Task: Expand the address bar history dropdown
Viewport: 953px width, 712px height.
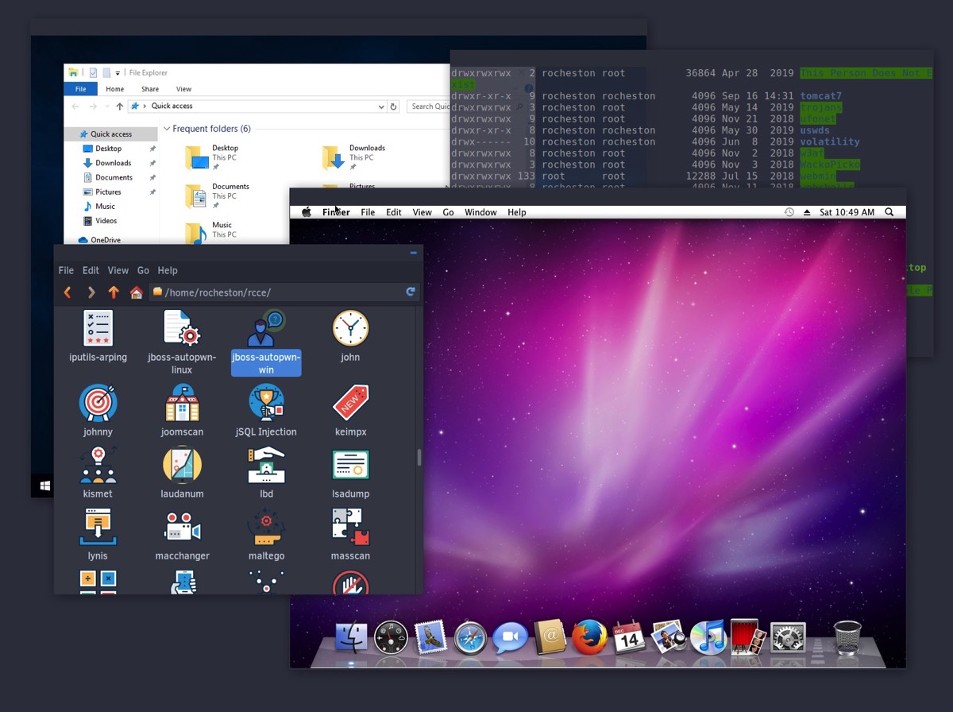Action: (x=381, y=106)
